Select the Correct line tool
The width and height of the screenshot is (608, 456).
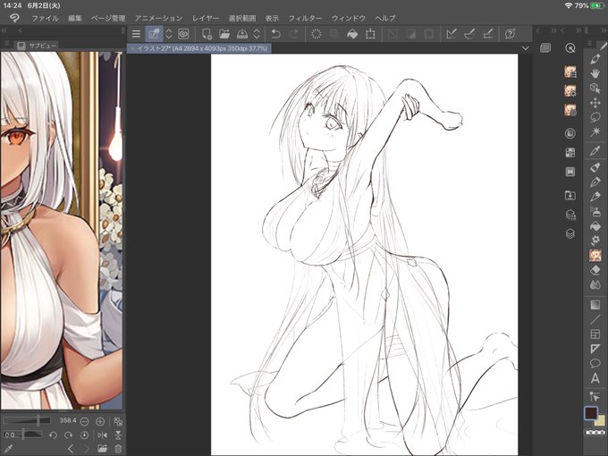pyautogui.click(x=595, y=396)
